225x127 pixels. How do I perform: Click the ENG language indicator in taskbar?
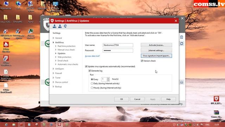[x=207, y=125]
